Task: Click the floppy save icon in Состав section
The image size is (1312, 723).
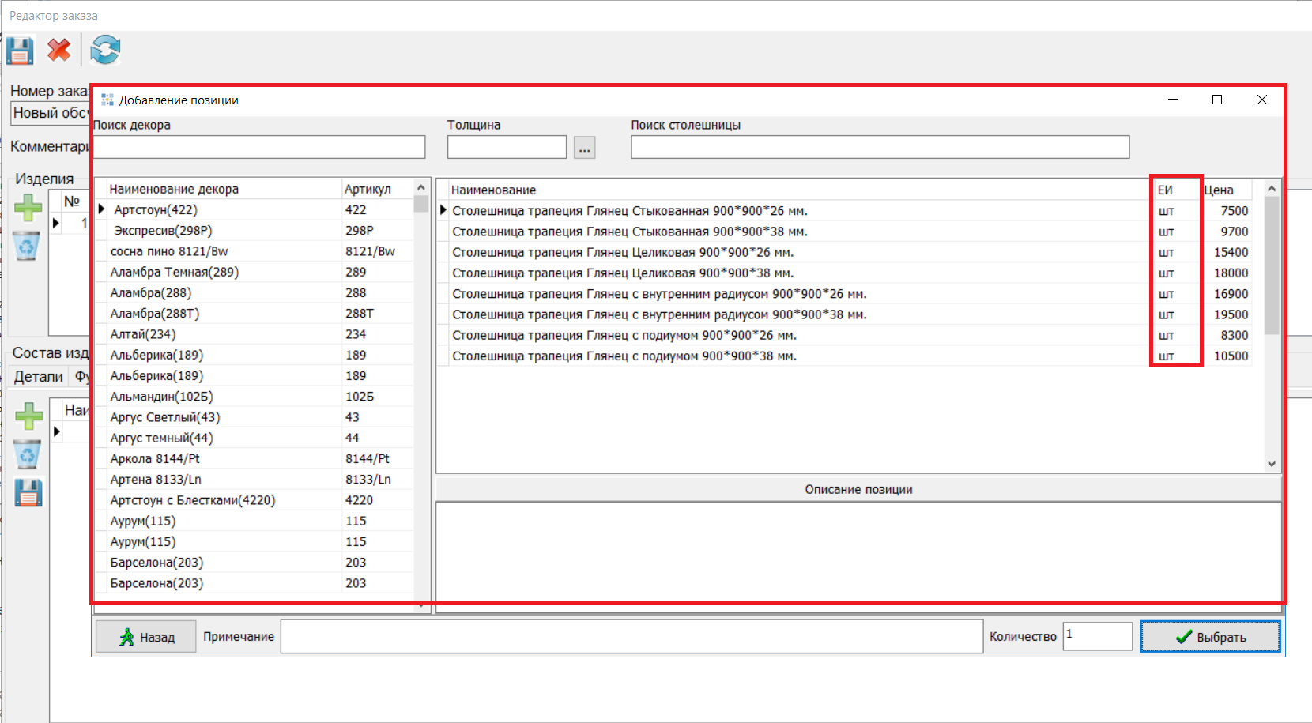Action: point(28,493)
